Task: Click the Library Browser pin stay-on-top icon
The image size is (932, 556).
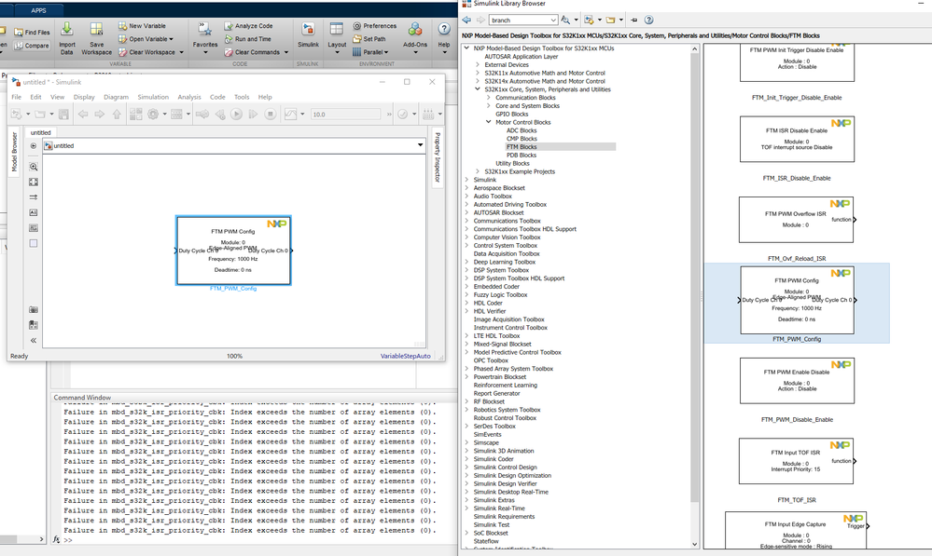Action: 634,20
